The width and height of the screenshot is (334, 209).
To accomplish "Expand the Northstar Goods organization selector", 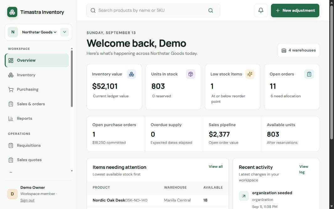I will [x=39, y=32].
